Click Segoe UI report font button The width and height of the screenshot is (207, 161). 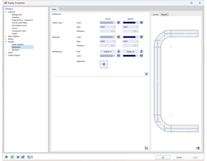[x=130, y=52]
